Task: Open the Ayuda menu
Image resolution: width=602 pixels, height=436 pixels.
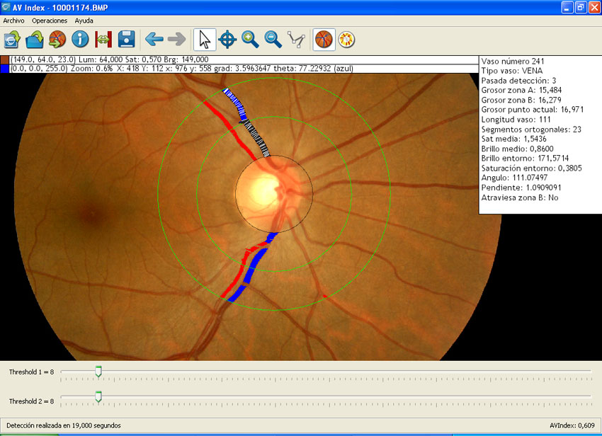Action: tap(84, 21)
